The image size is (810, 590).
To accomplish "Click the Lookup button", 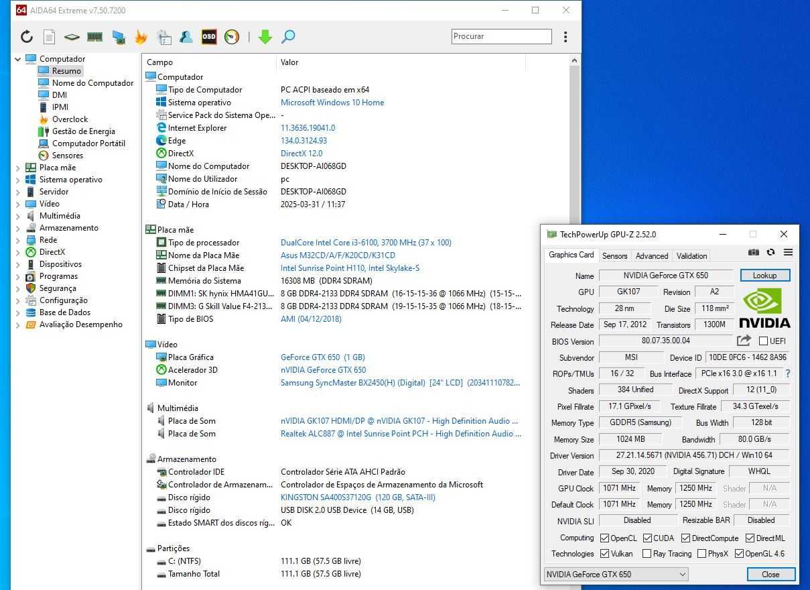I will click(x=764, y=276).
